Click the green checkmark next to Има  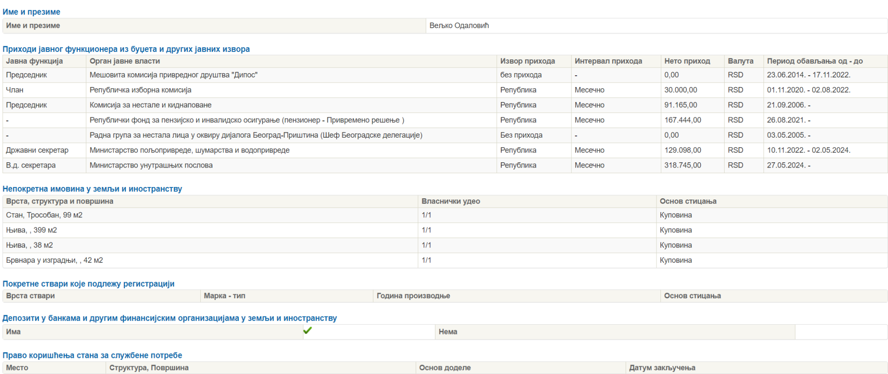pyautogui.click(x=307, y=331)
